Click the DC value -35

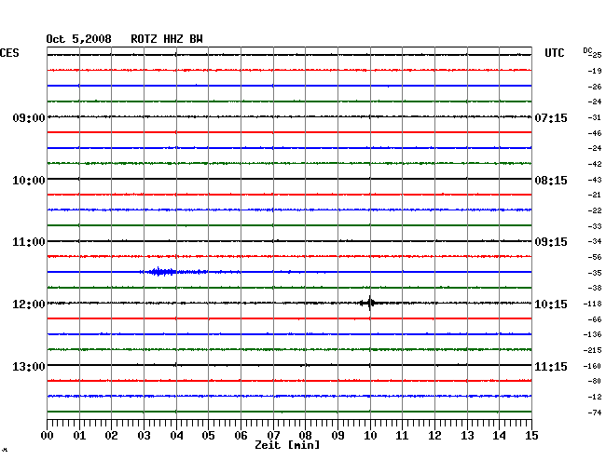tap(595, 273)
